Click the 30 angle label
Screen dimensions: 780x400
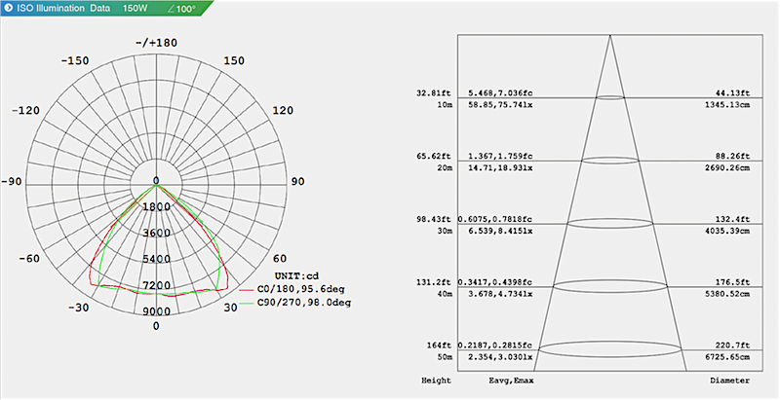pos(230,308)
